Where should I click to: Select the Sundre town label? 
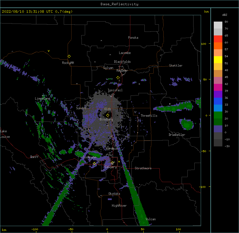[81, 108]
